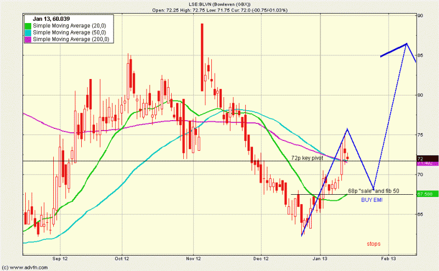Click the '68p sale and fib 50' annotation
The image size is (439, 271).
(x=375, y=190)
